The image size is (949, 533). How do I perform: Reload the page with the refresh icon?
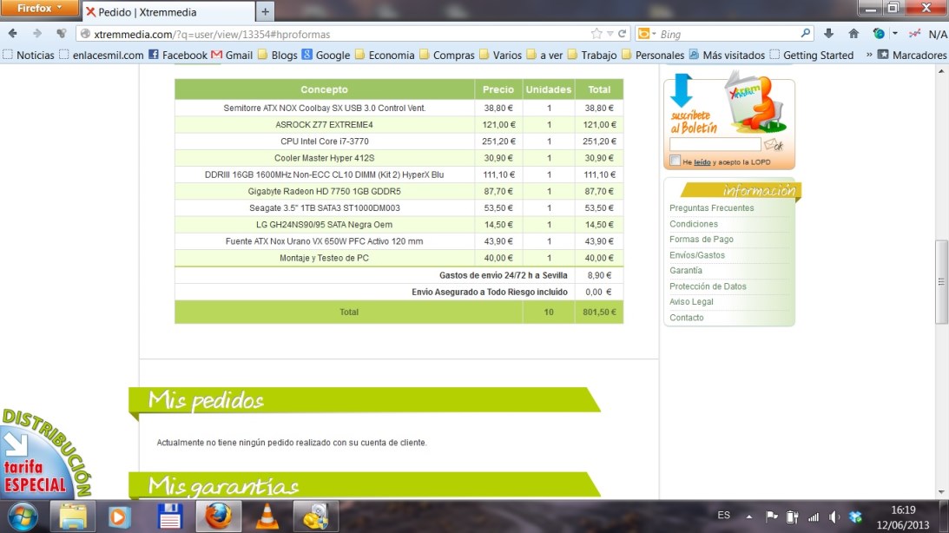[623, 34]
